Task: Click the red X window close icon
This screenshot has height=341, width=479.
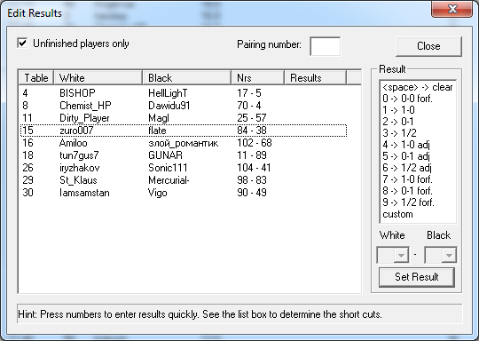Action: (452, 10)
